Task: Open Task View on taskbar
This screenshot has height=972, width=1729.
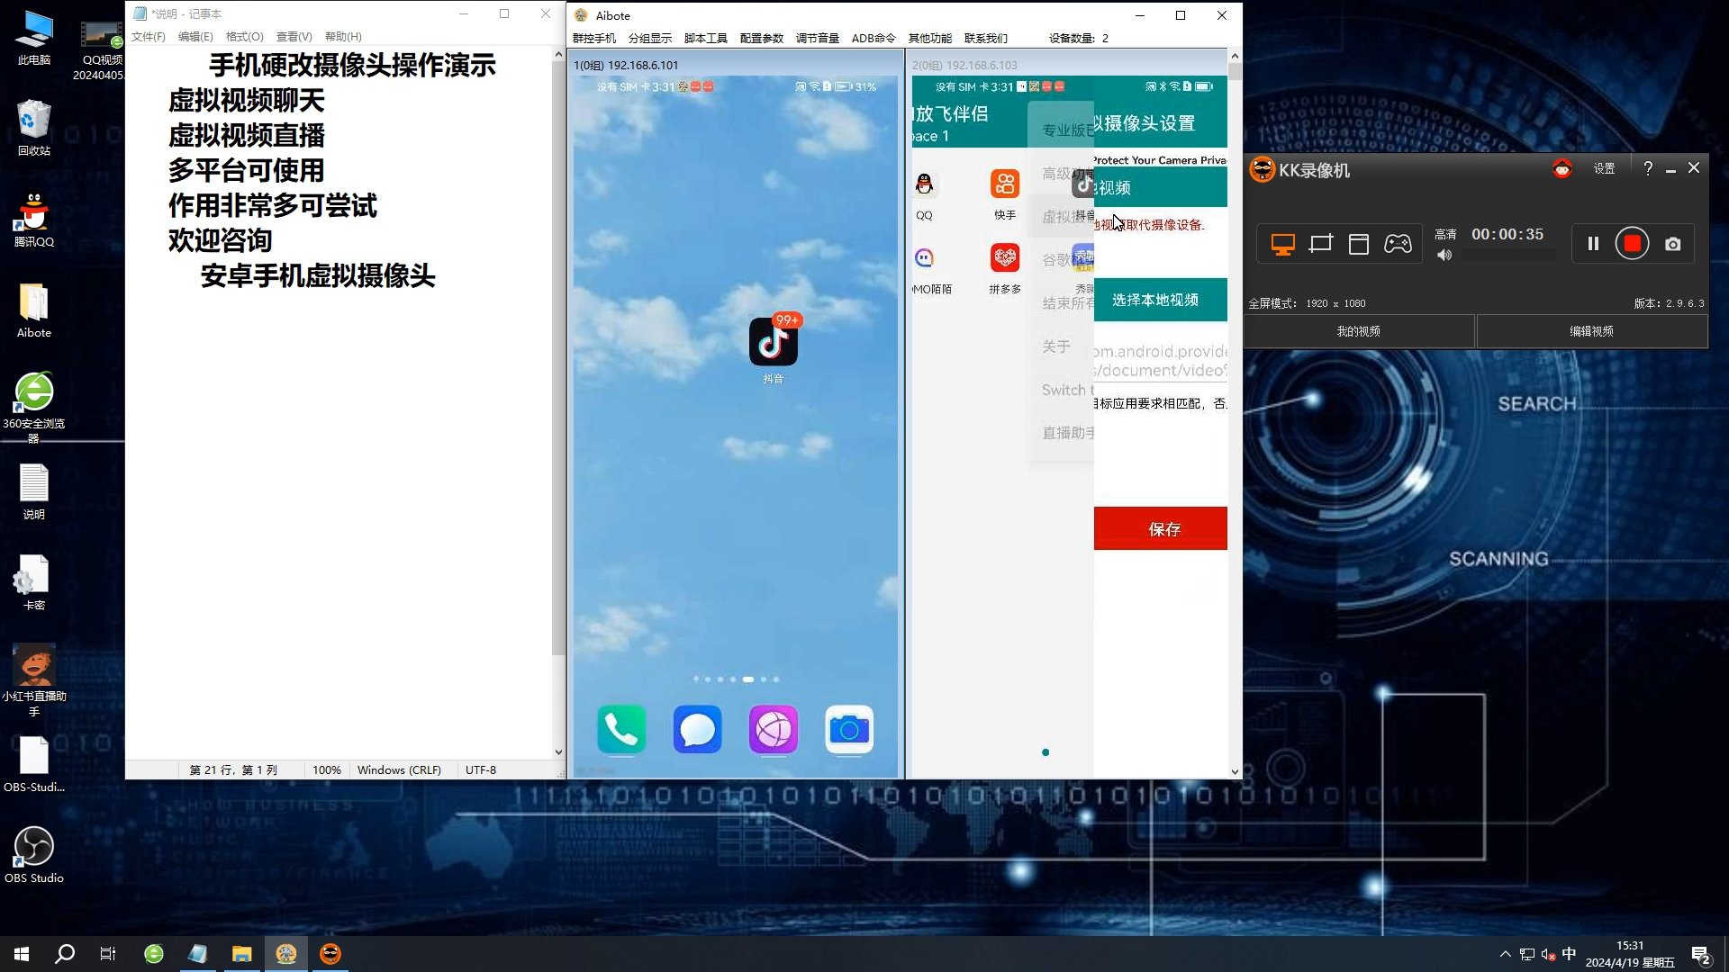Action: point(108,954)
